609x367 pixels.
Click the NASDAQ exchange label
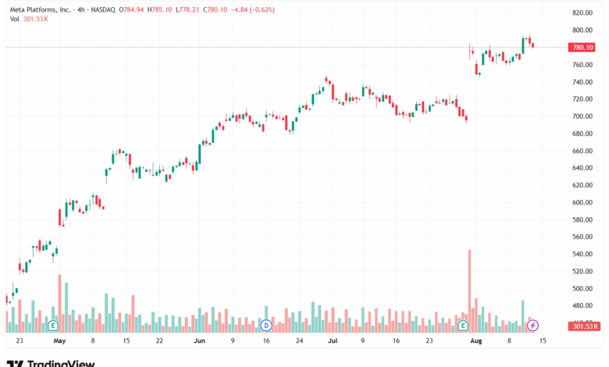click(x=103, y=9)
